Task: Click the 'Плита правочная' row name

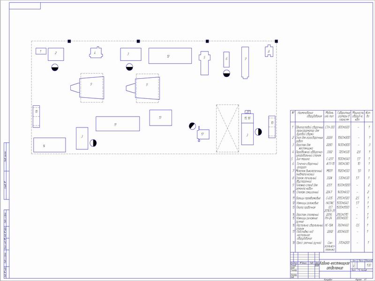Action: tap(306, 207)
